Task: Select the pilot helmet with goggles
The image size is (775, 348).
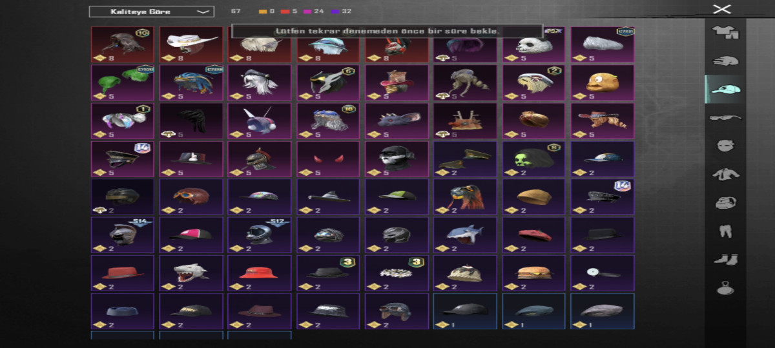Action: (397, 311)
